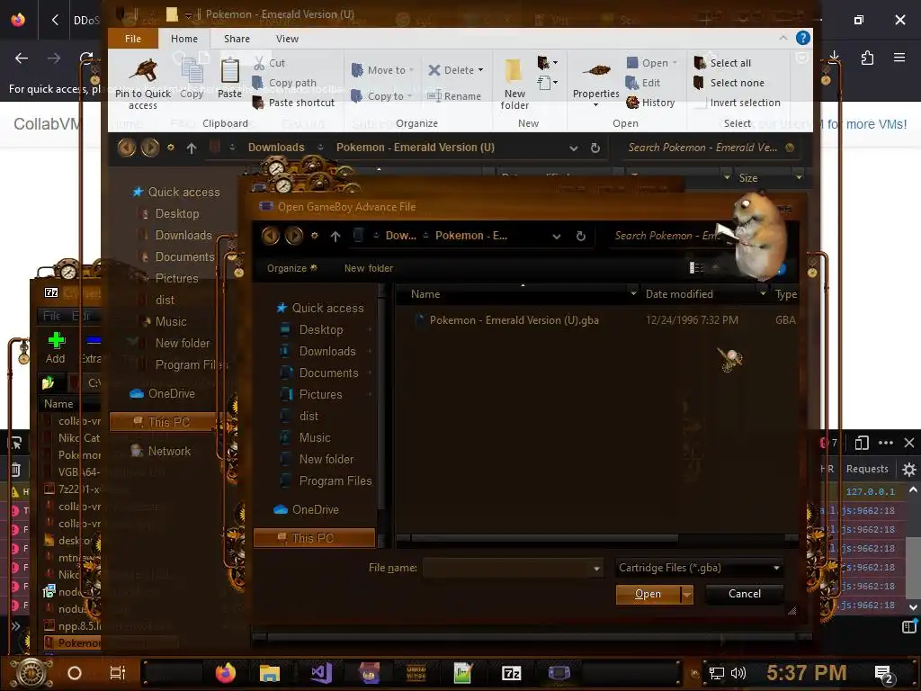921x691 pixels.
Task: Click Select none in the ribbon
Action: (729, 83)
